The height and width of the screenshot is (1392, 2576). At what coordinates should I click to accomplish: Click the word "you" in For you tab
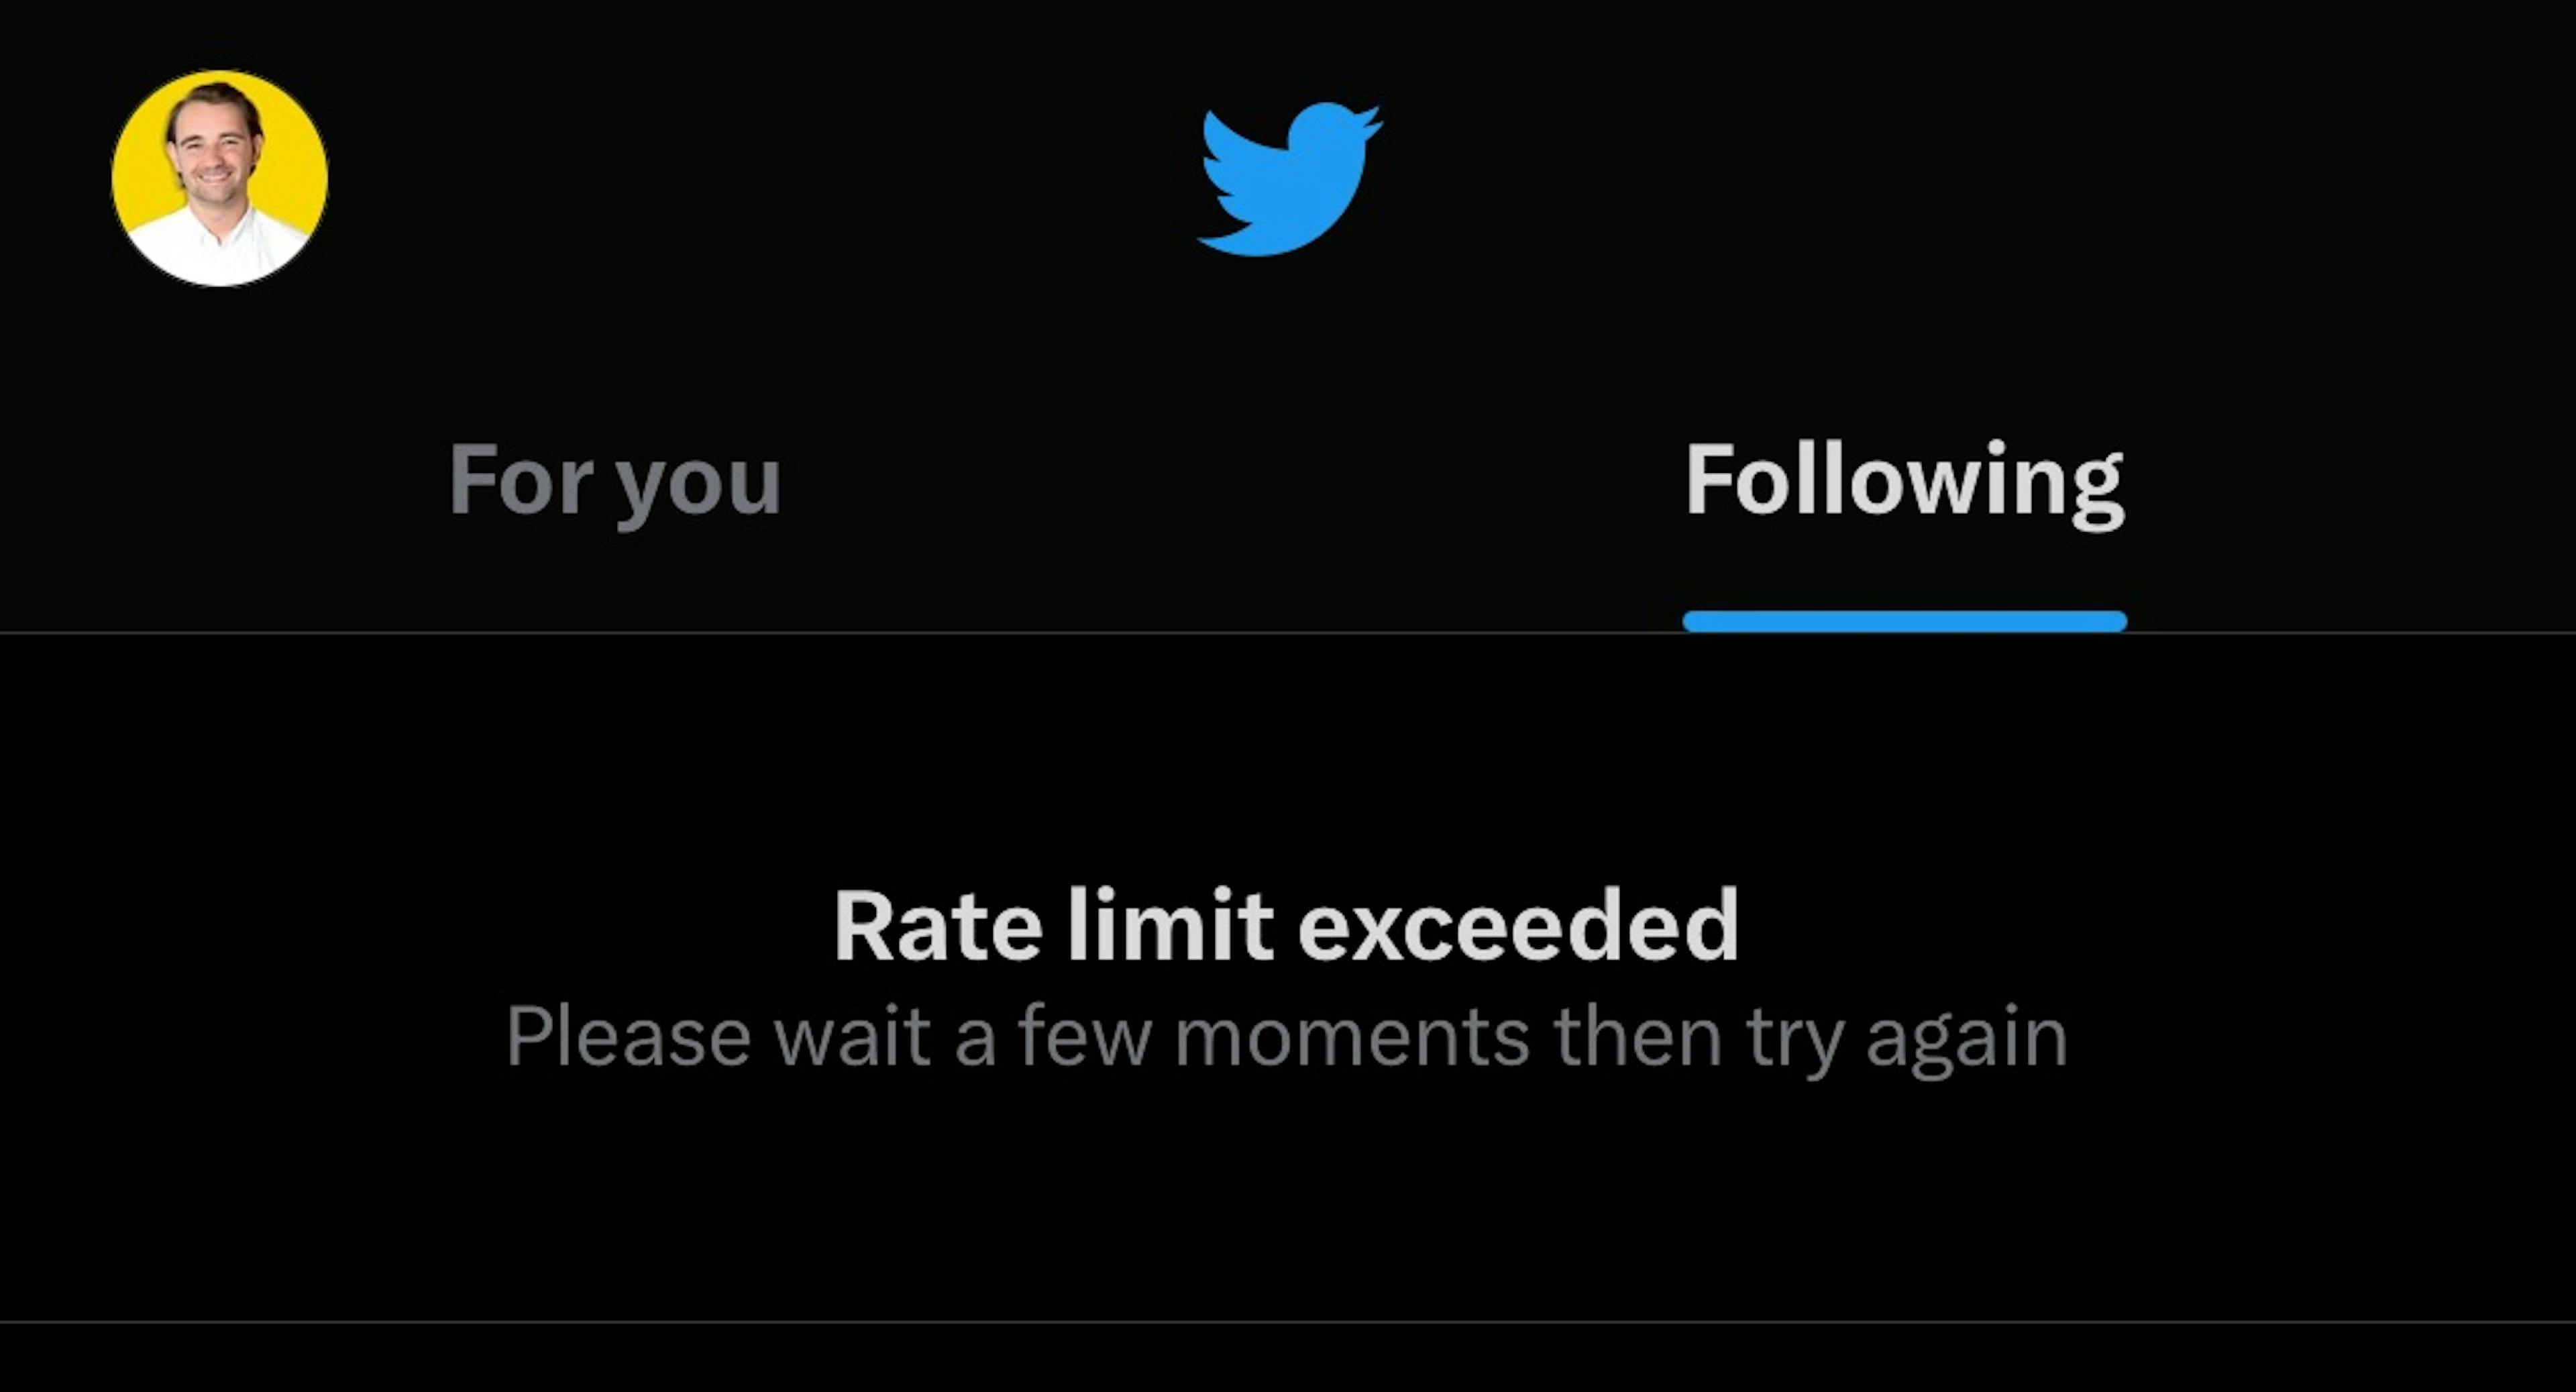[x=698, y=488]
